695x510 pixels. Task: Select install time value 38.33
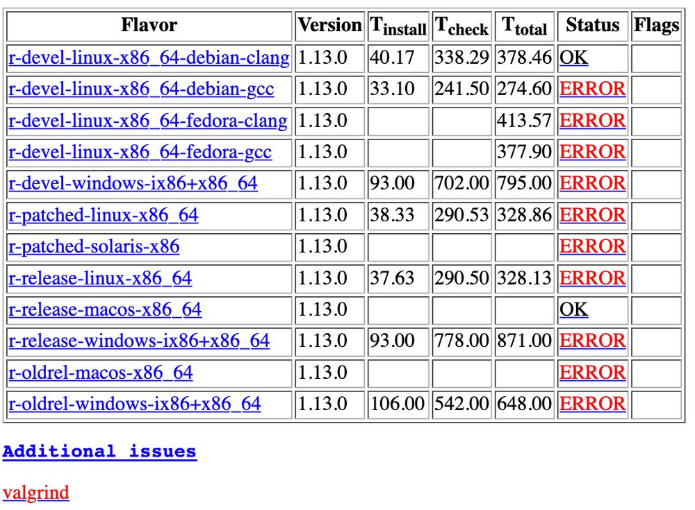click(392, 216)
